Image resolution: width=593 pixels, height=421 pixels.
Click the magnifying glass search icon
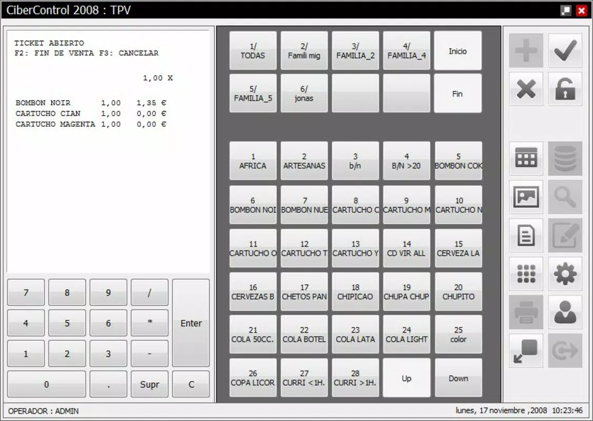(x=565, y=197)
